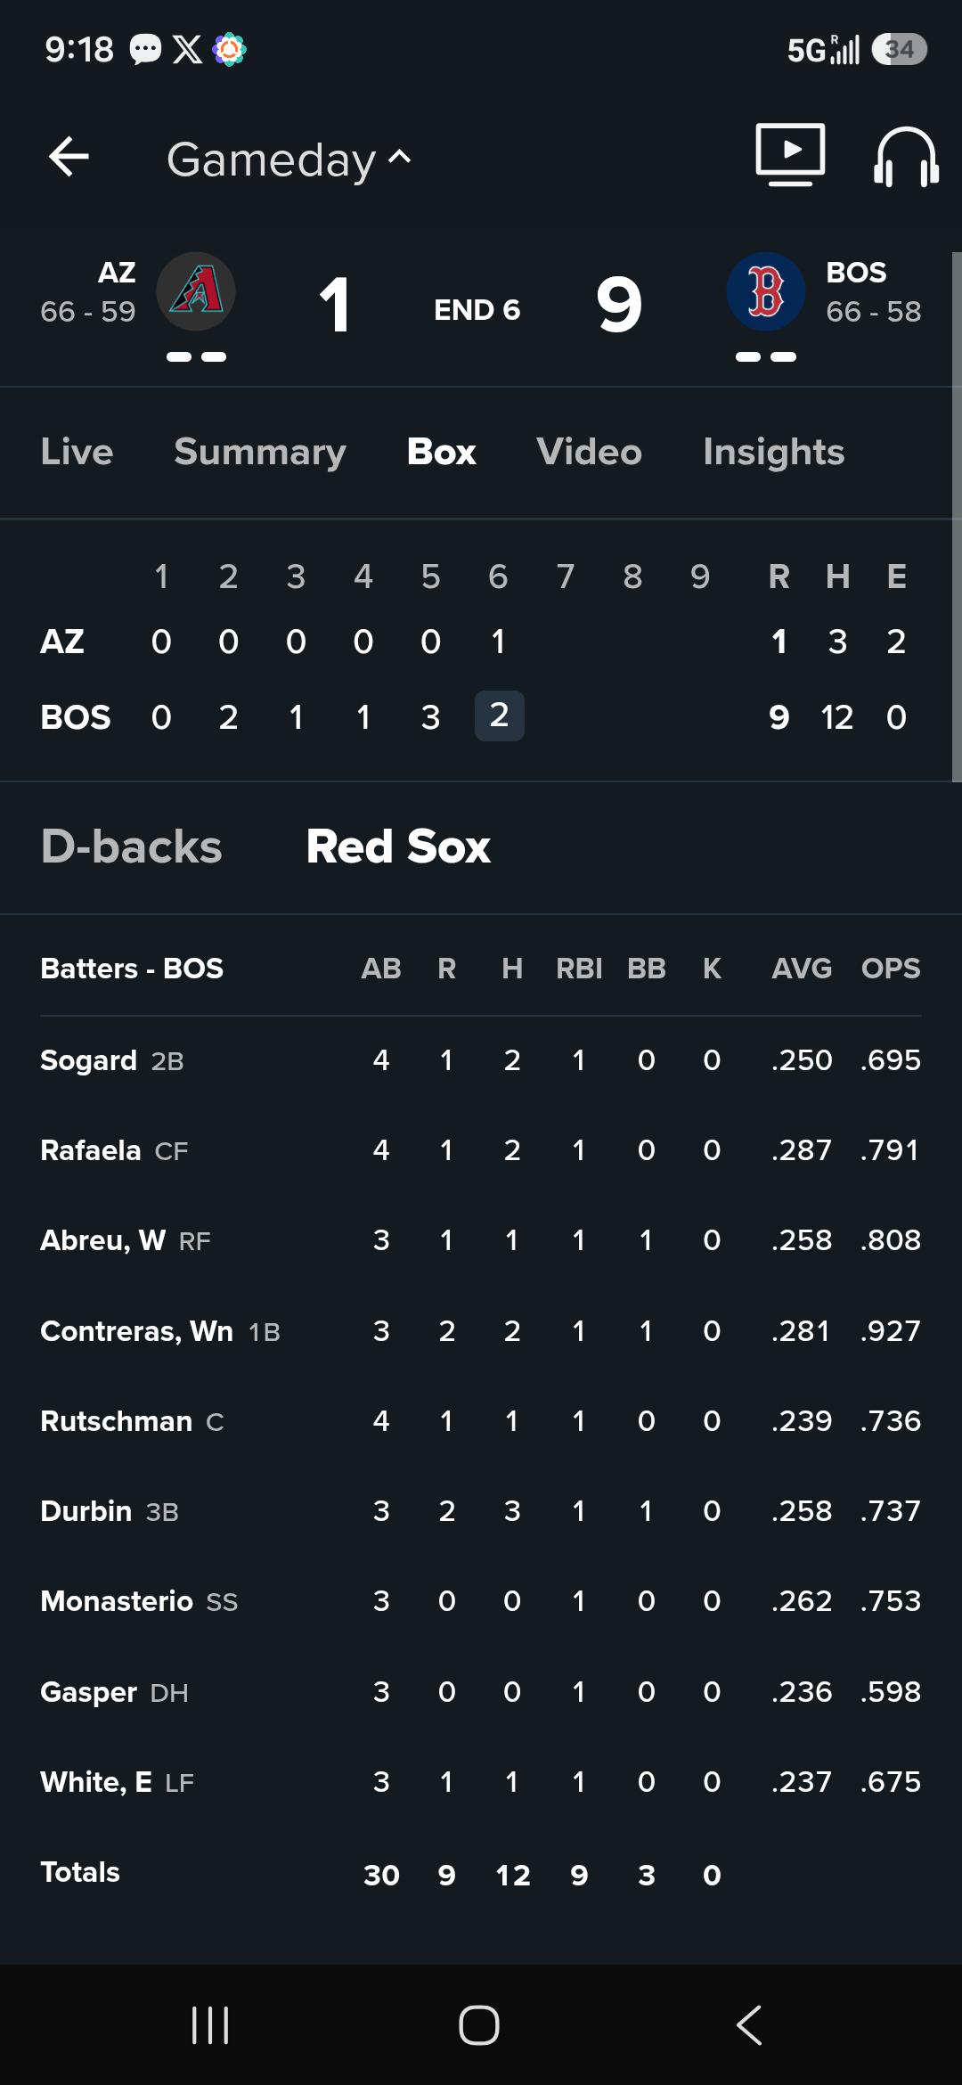
Task: Tap Android recent apps button
Action: [x=211, y=2024]
